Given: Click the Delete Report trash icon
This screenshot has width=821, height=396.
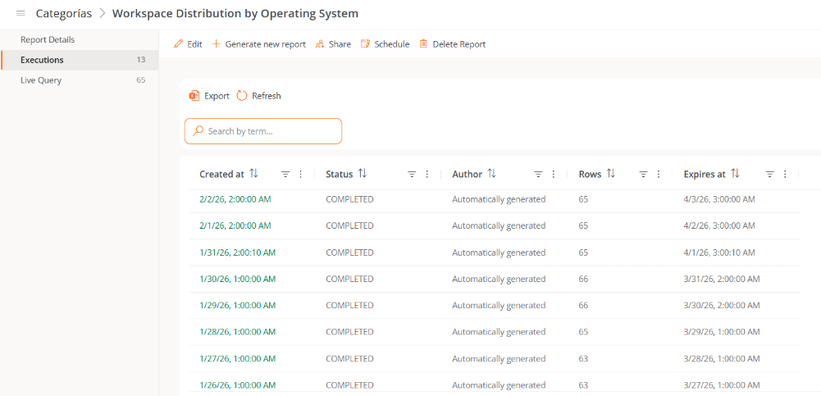Looking at the screenshot, I should coord(423,44).
